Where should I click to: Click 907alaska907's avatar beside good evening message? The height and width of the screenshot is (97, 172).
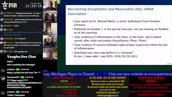pyautogui.click(x=2, y=20)
